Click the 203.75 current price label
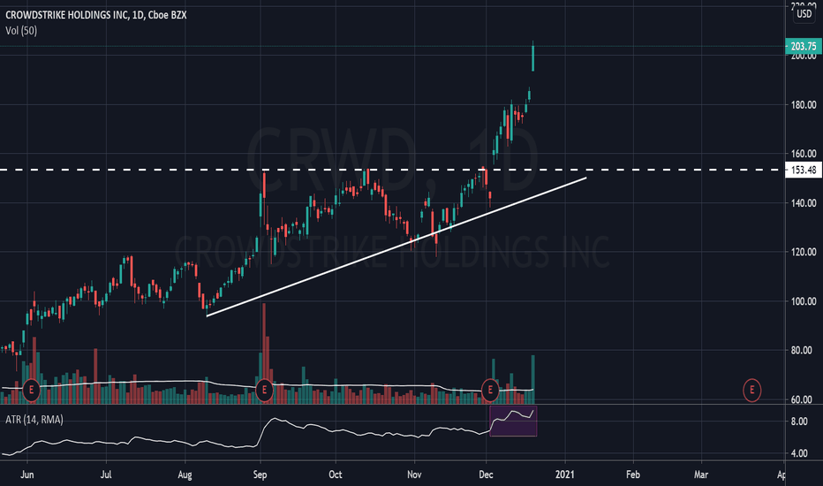 [803, 46]
